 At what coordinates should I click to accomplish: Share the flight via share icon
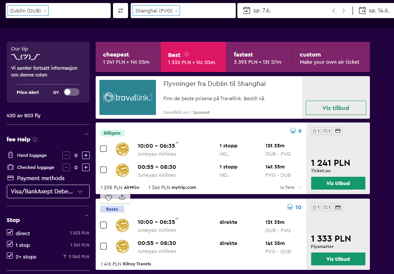pos(122,197)
